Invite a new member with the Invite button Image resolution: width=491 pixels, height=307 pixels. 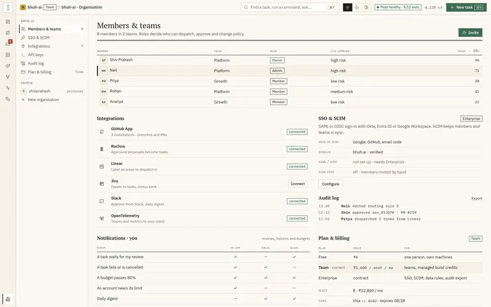(470, 33)
